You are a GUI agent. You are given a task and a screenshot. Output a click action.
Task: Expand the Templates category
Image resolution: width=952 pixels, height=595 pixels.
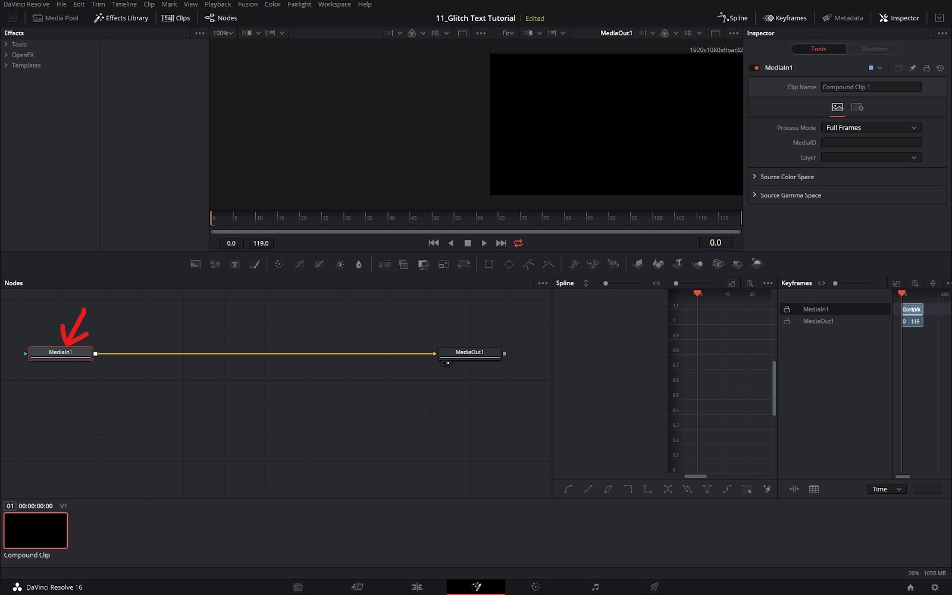pos(6,65)
